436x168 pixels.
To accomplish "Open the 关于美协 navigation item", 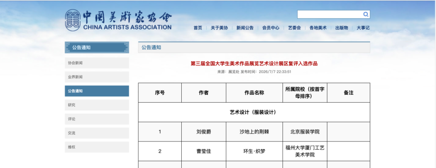I will point(219,28).
